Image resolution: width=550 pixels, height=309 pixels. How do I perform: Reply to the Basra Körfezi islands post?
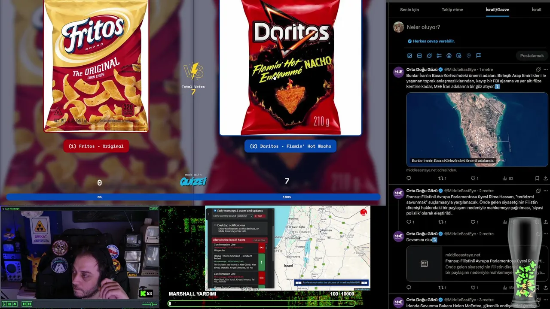click(x=409, y=179)
